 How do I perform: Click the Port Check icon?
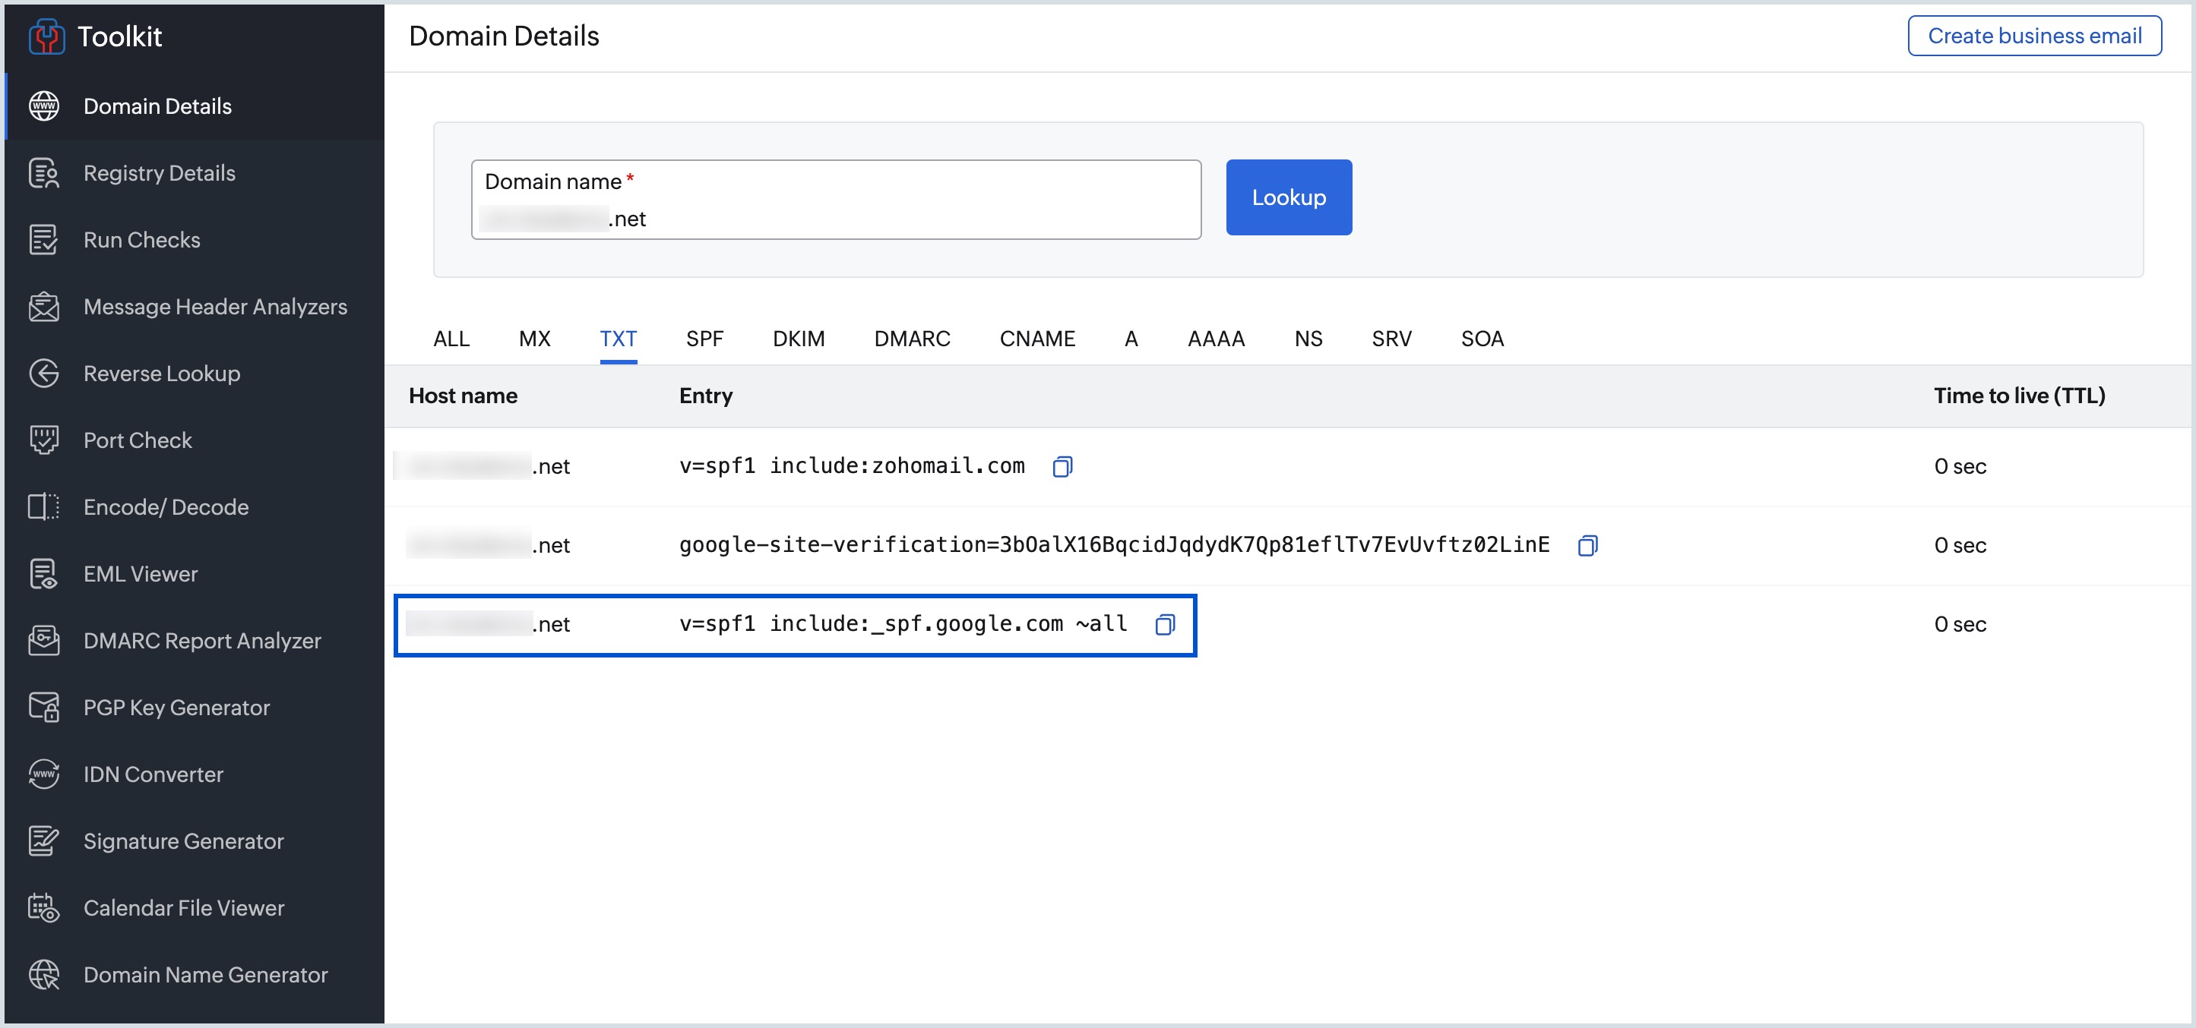pyautogui.click(x=43, y=440)
